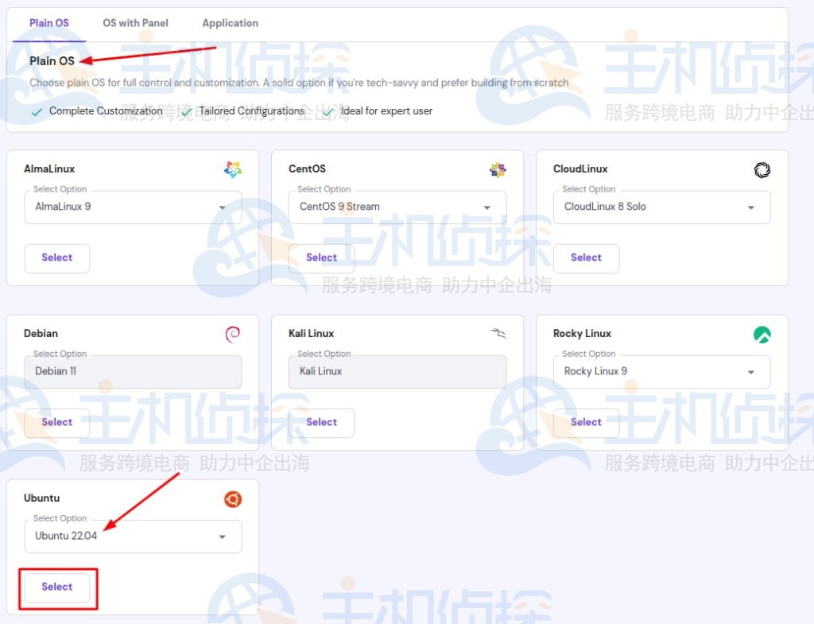Click the green checkmark beside Complete Customization
Screen dimensions: 814x624
click(x=37, y=110)
